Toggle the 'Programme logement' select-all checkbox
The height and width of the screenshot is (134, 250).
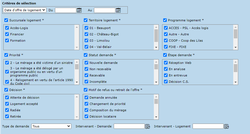[x=165, y=20]
